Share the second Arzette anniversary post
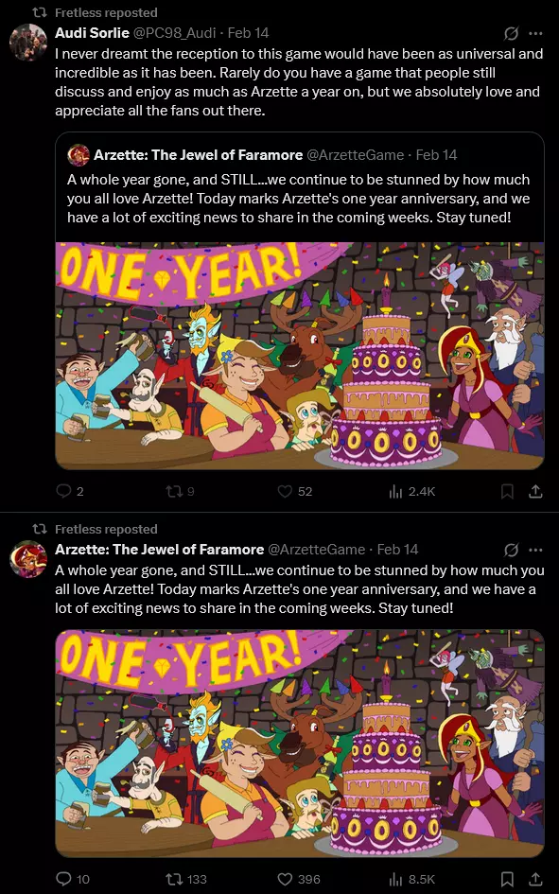Screen dimensions: 559x894 coord(535,879)
